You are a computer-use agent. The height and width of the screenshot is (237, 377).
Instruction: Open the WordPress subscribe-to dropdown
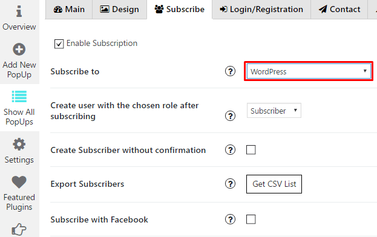click(x=309, y=71)
